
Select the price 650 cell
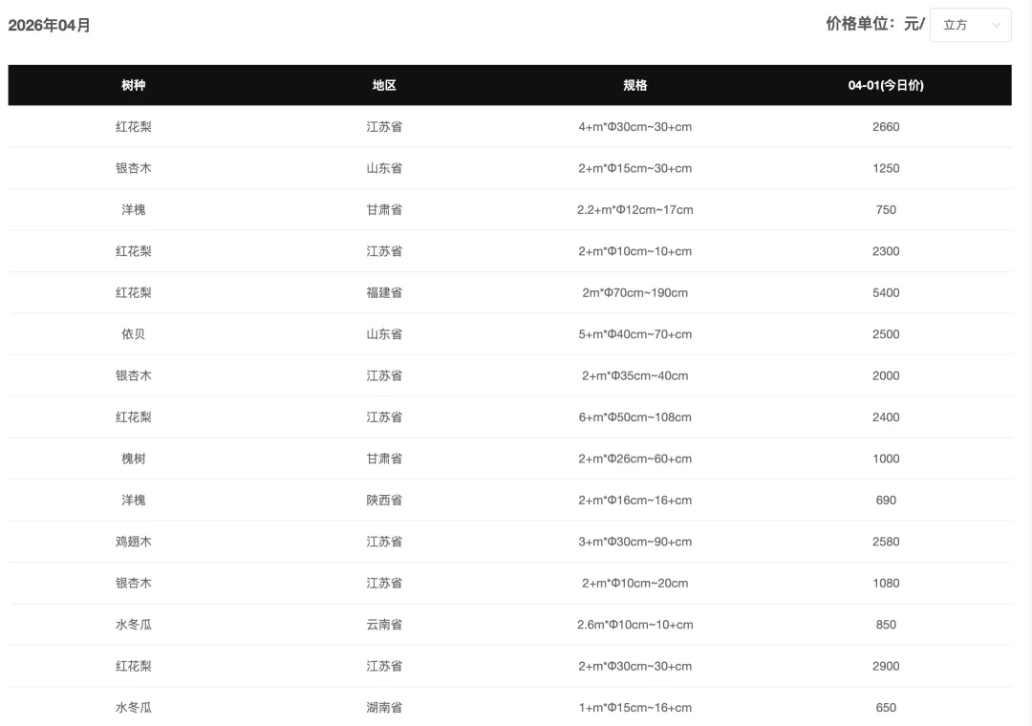tap(886, 707)
